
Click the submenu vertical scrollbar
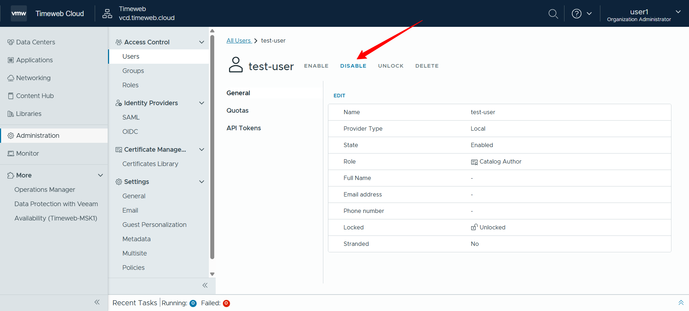pos(212,147)
